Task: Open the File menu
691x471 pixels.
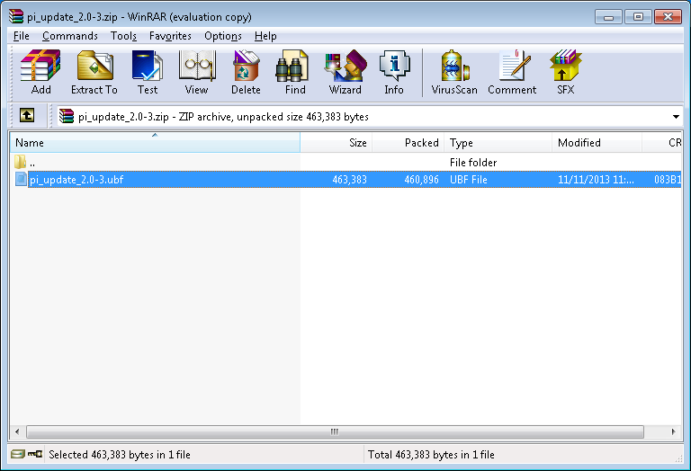Action: point(22,36)
